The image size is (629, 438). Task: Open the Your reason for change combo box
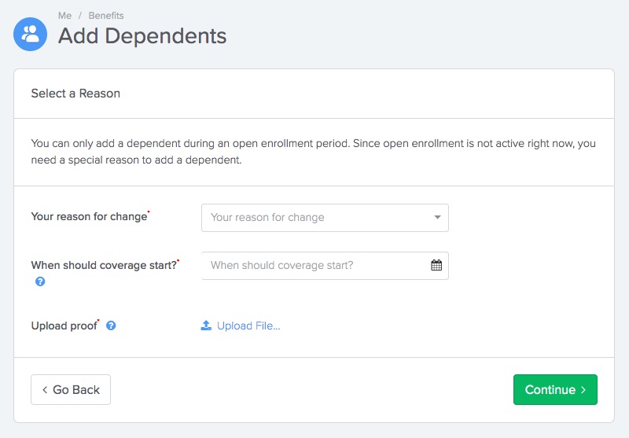pos(325,218)
